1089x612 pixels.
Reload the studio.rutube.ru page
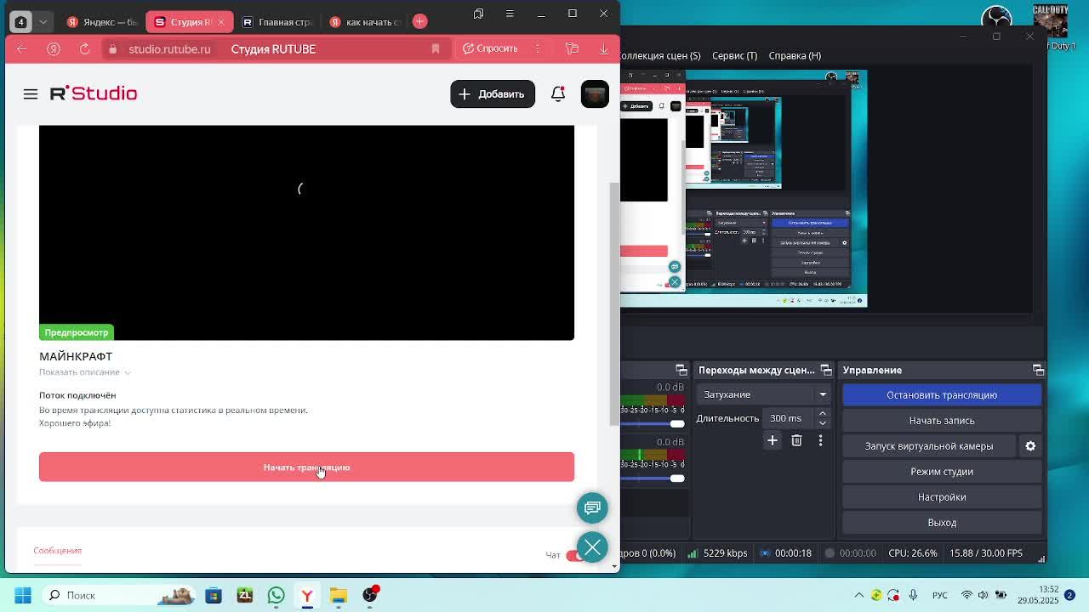[85, 49]
